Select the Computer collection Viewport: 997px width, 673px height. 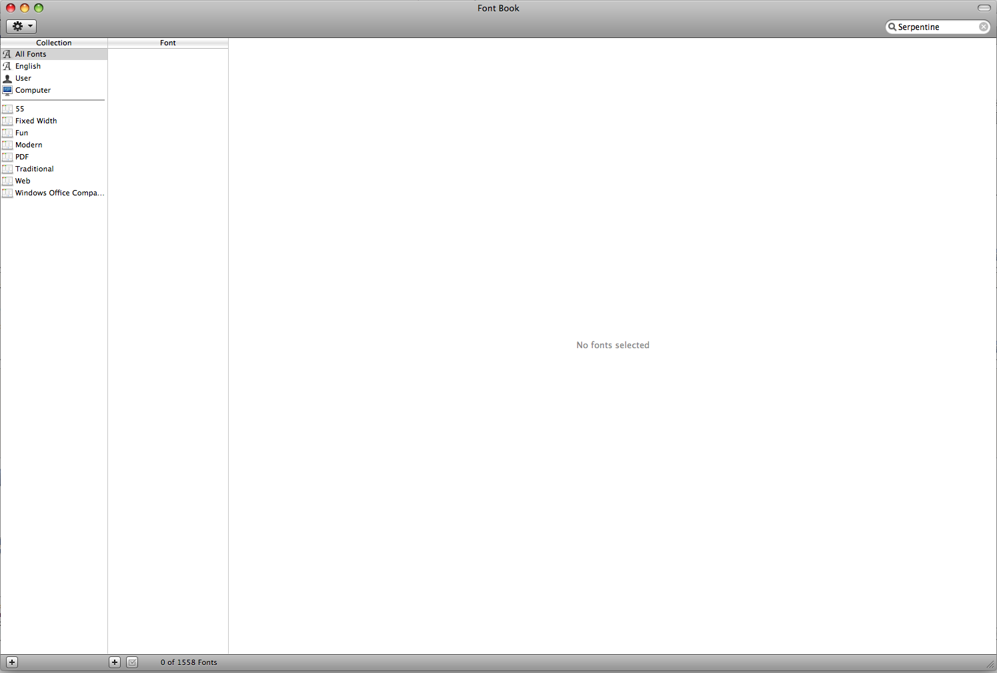(x=53, y=90)
